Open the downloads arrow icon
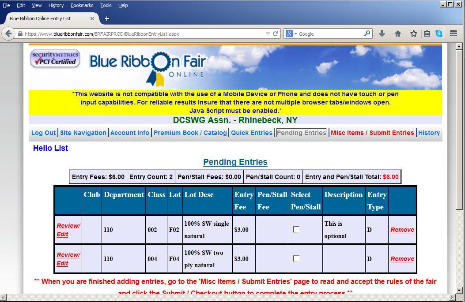Image resolution: width=465 pixels, height=302 pixels. coord(382,34)
